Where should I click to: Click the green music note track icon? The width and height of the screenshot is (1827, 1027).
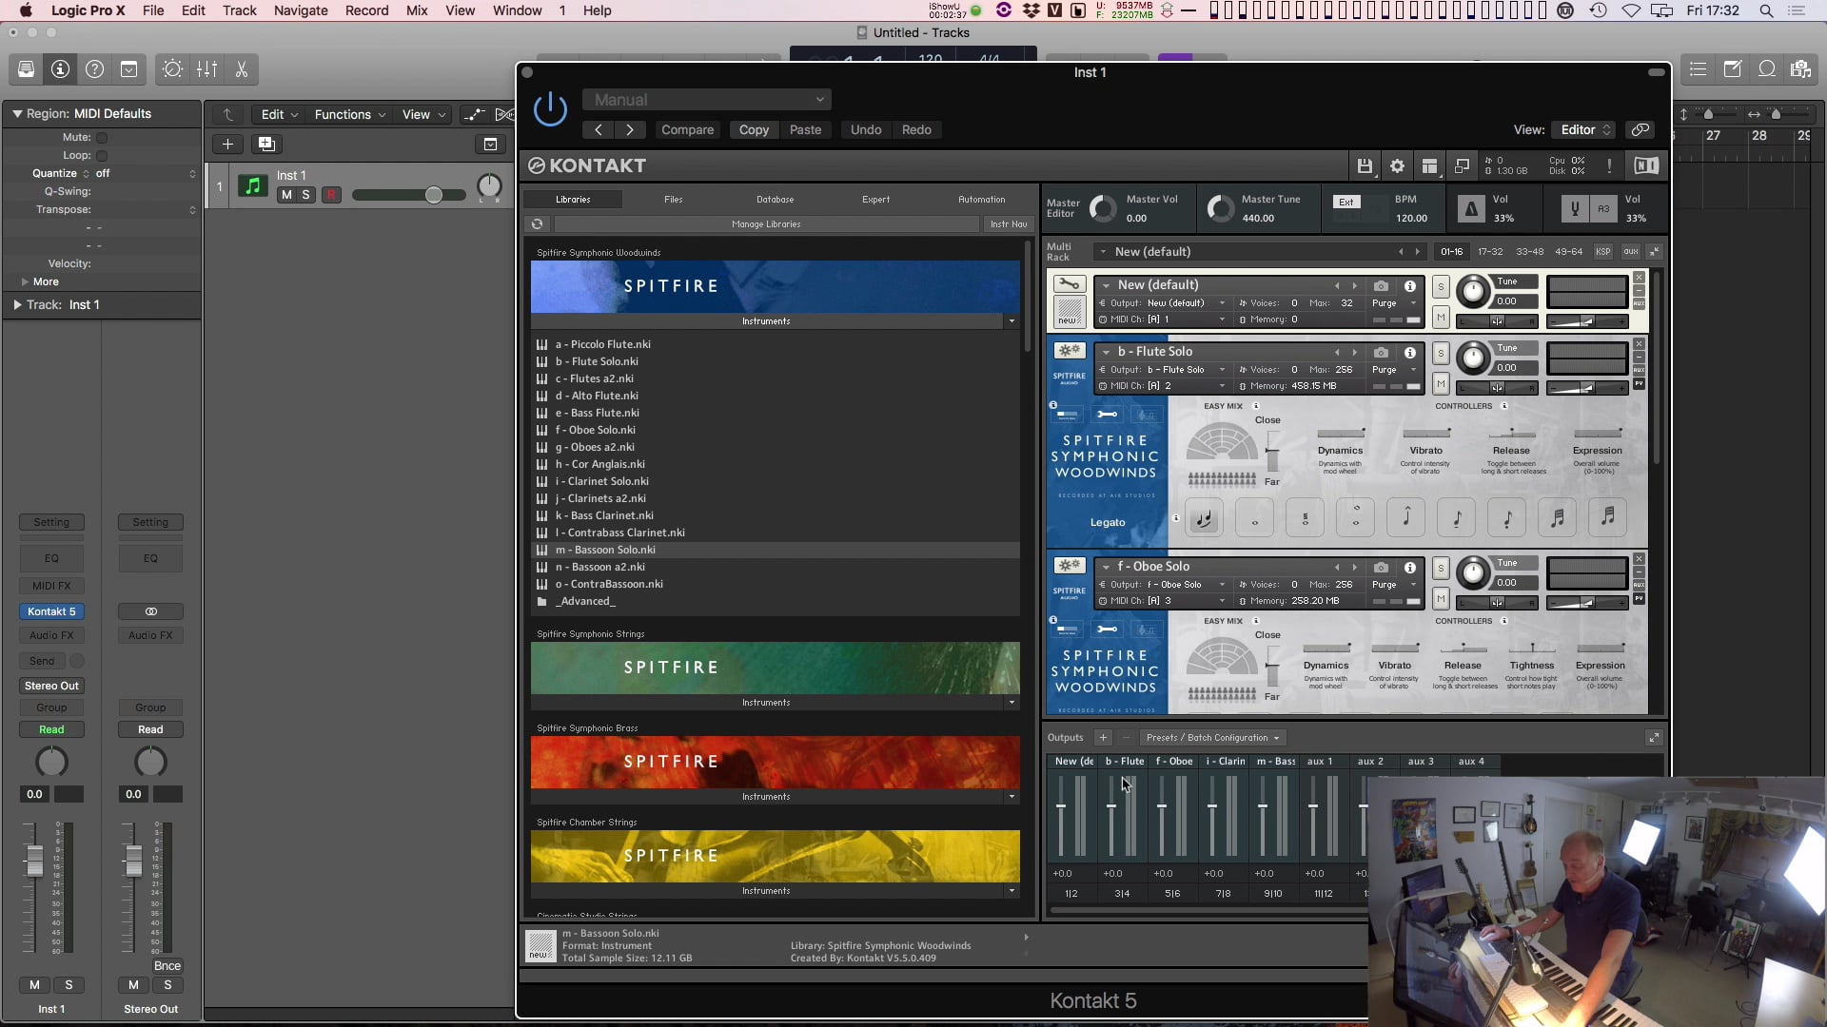[252, 186]
